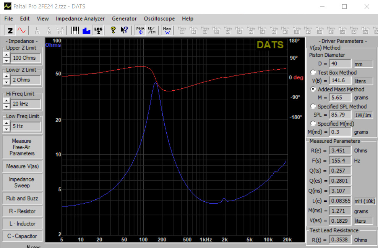The height and width of the screenshot is (248, 378).
Task: Click the R - Resistor button
Action: click(22, 211)
